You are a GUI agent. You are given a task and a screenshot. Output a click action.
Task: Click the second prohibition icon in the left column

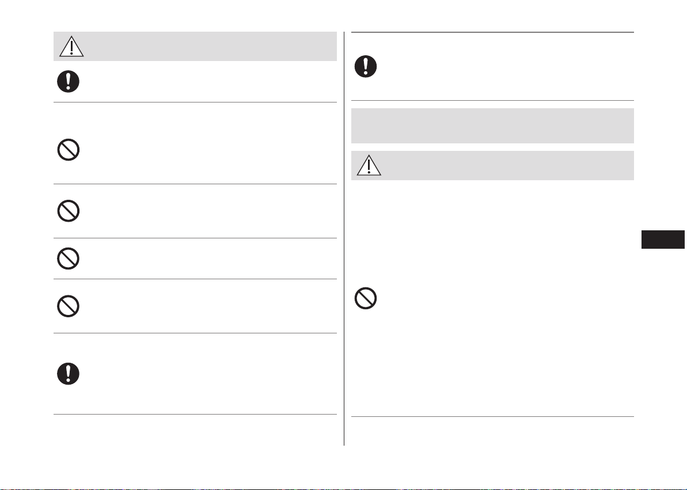69,211
